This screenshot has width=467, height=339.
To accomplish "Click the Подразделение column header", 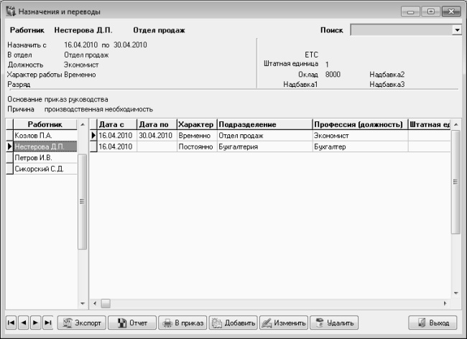I will (x=264, y=124).
